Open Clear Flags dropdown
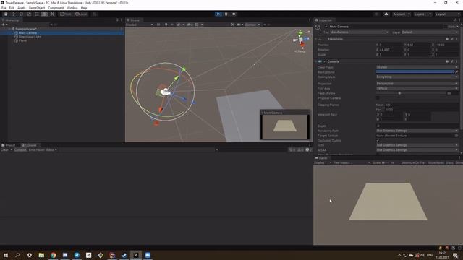Screen dimensions: 463x260 (417, 67)
